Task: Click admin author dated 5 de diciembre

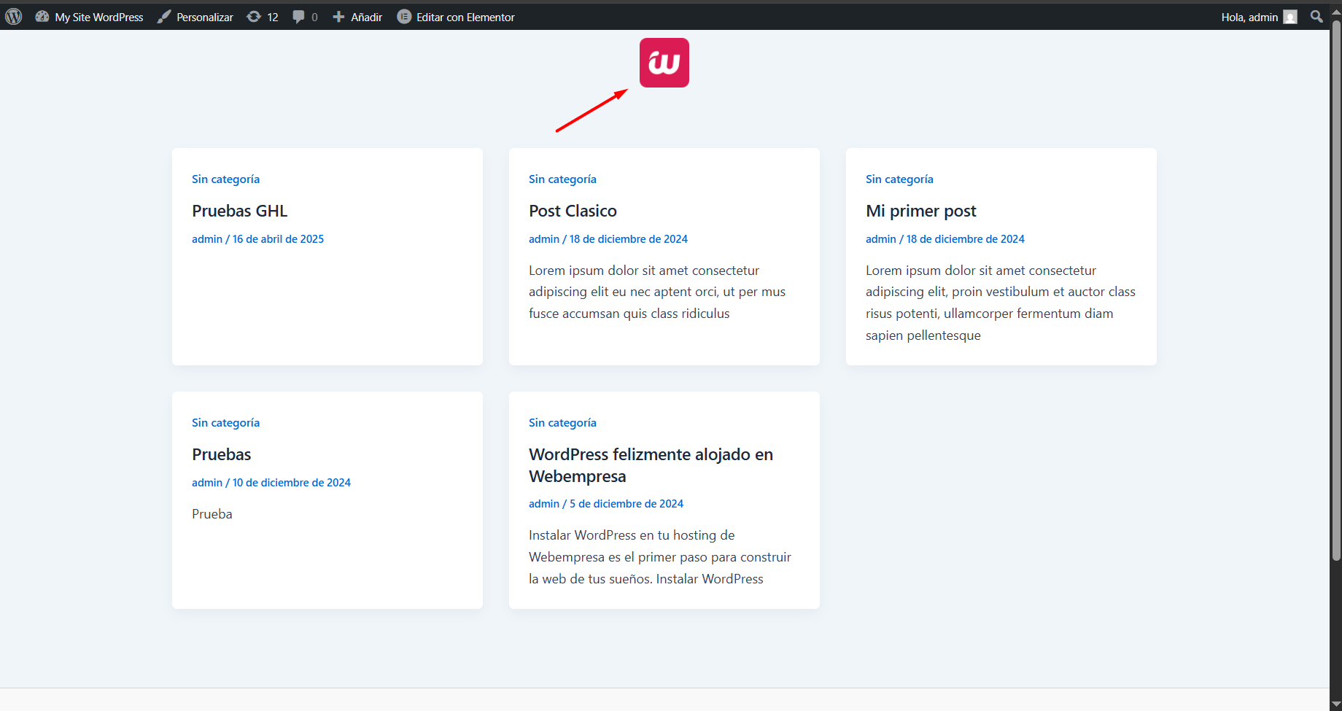Action: (544, 504)
